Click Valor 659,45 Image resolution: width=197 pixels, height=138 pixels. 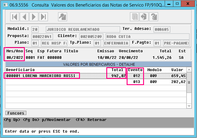pyautogui.click(x=178, y=76)
